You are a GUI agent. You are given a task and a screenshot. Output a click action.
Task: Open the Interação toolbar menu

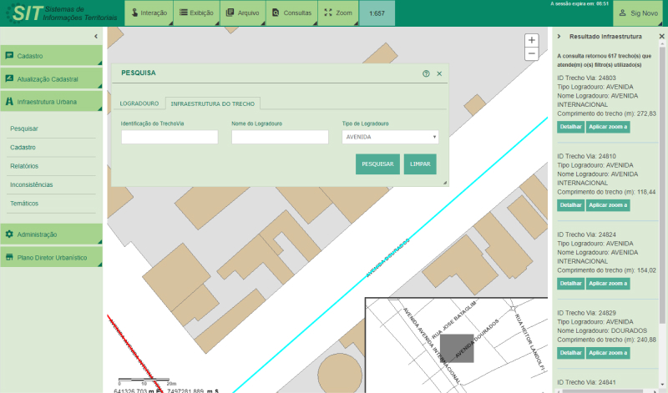coord(149,13)
